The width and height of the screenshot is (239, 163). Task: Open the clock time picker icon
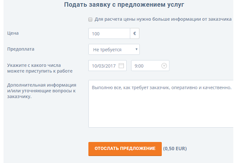[164, 66]
